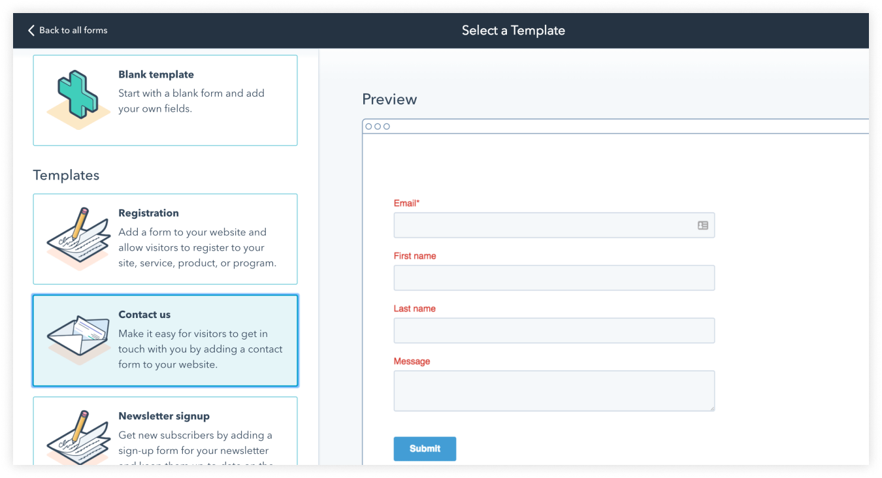Select the Blank template card
The image size is (882, 478).
coord(165,100)
